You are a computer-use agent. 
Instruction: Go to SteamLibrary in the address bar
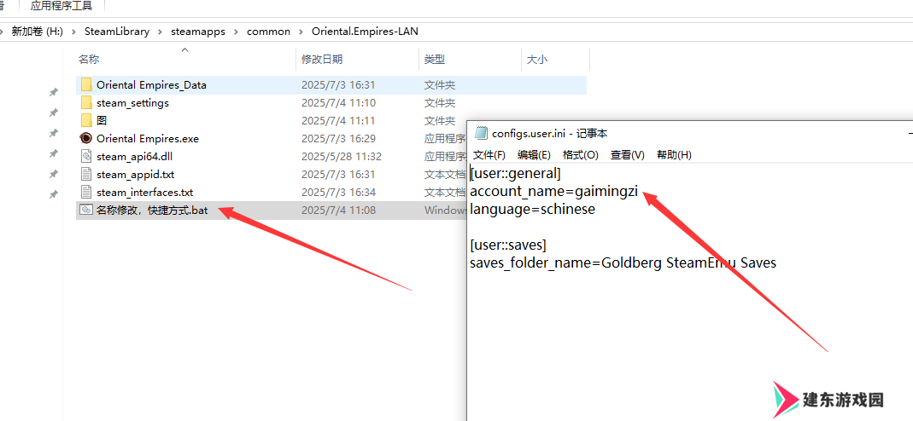click(x=117, y=32)
